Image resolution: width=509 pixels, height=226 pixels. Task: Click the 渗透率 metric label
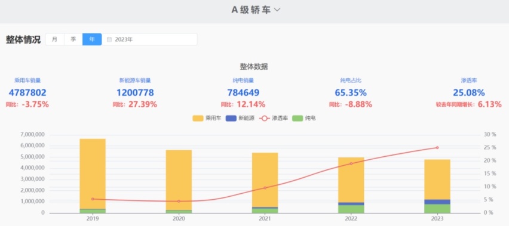pos(469,81)
